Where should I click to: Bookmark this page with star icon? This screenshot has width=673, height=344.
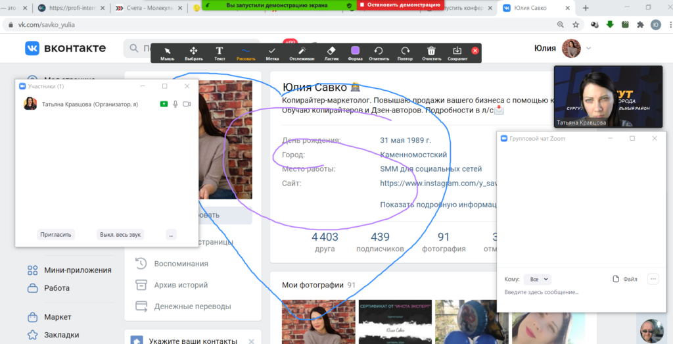click(576, 25)
